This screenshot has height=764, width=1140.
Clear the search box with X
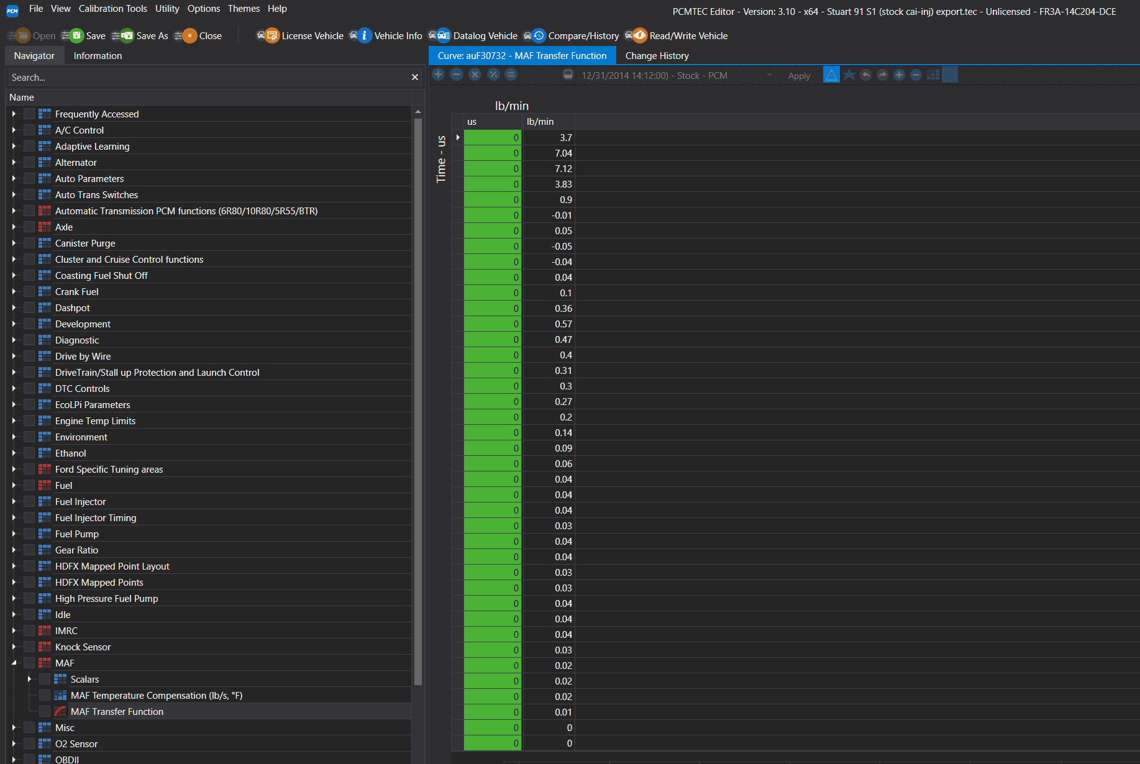[414, 77]
